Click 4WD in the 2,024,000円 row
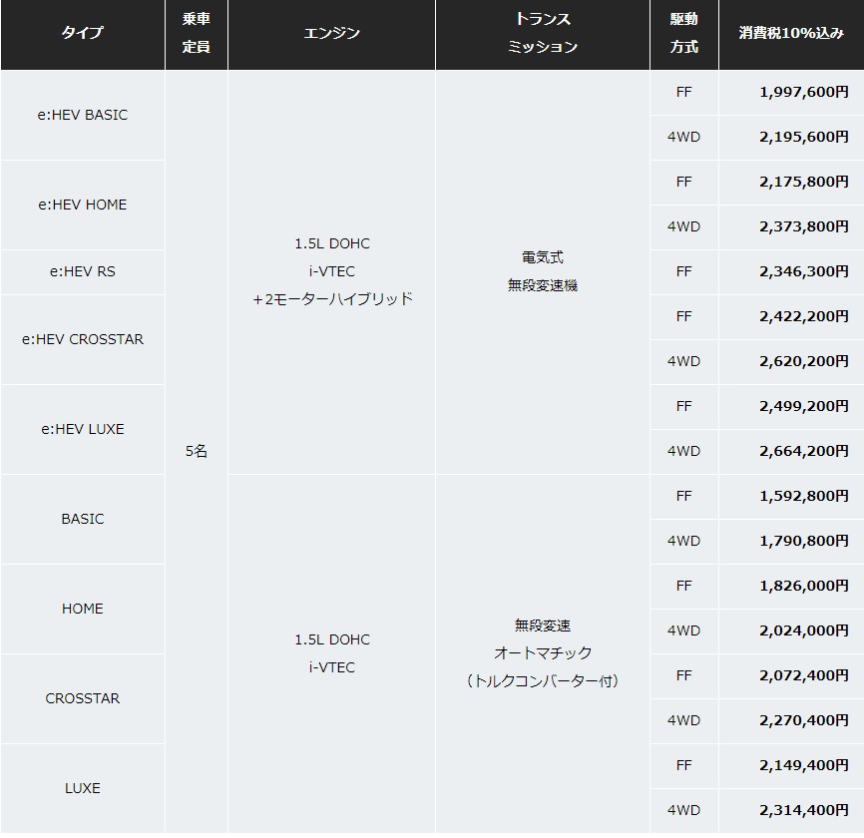Image resolution: width=864 pixels, height=838 pixels. coord(683,630)
